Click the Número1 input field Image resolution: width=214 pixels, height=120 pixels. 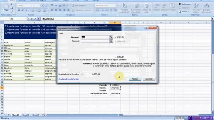pos(95,37)
